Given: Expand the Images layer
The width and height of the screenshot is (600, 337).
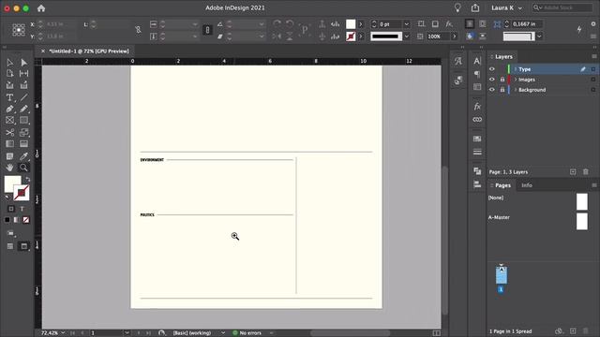Looking at the screenshot, I should pos(516,80).
